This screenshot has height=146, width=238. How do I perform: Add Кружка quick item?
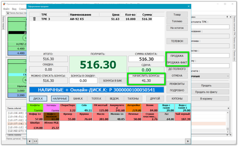pos(84,117)
